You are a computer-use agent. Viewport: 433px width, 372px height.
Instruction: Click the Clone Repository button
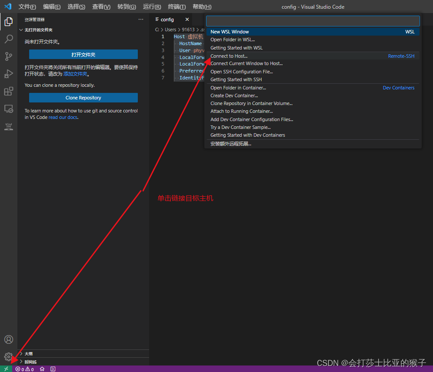tap(83, 98)
